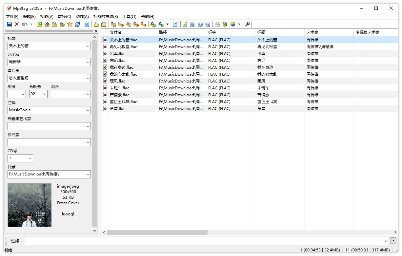Screen dimensions: 402x256
Task: Click the auto-numbering wizard icon
Action: pyautogui.click(x=208, y=24)
